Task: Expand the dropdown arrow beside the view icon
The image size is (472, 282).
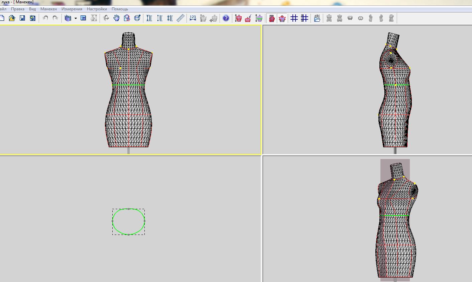Action: coord(76,18)
